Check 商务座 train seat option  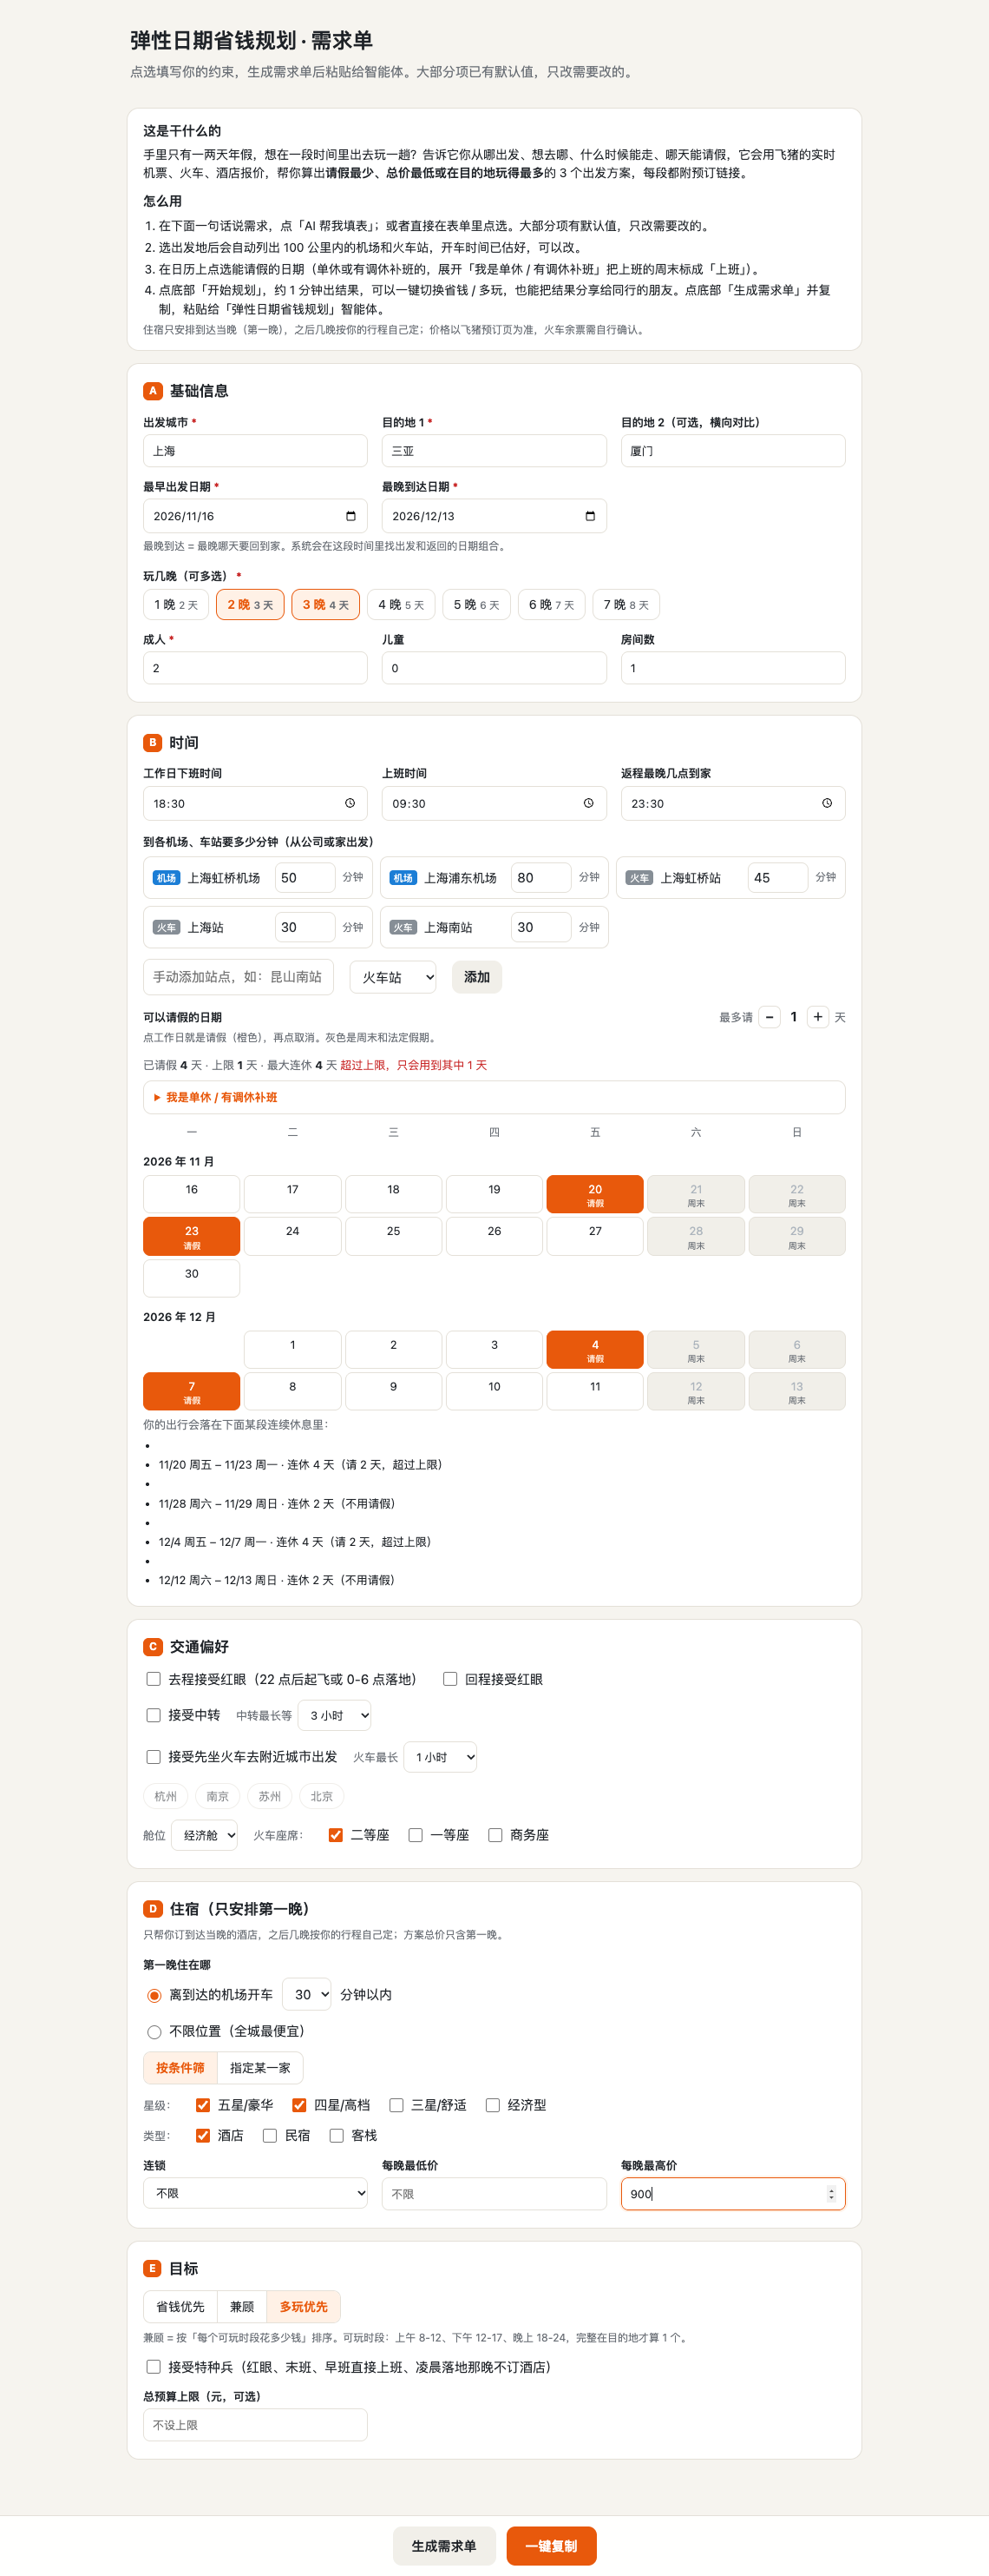tap(495, 1835)
